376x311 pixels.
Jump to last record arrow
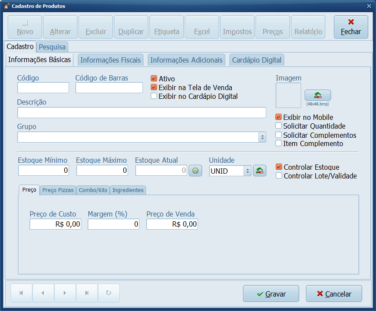(x=87, y=293)
